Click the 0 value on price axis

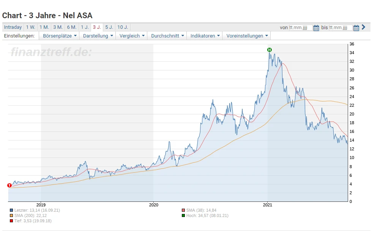pyautogui.click(x=351, y=201)
